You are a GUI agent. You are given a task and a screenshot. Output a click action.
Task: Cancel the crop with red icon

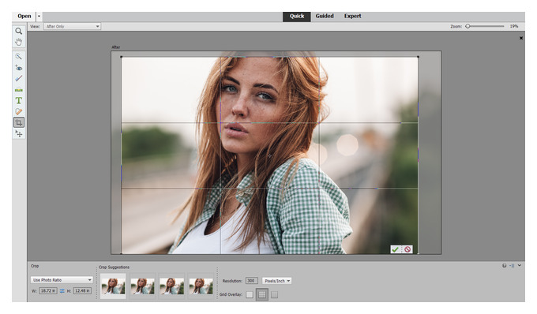407,249
